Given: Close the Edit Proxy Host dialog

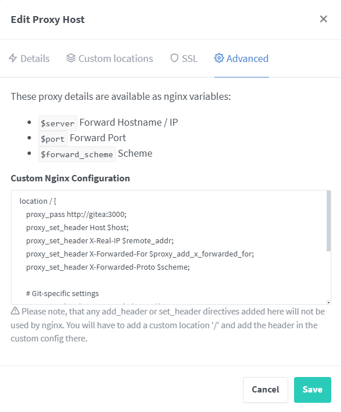Looking at the screenshot, I should click(x=323, y=19).
